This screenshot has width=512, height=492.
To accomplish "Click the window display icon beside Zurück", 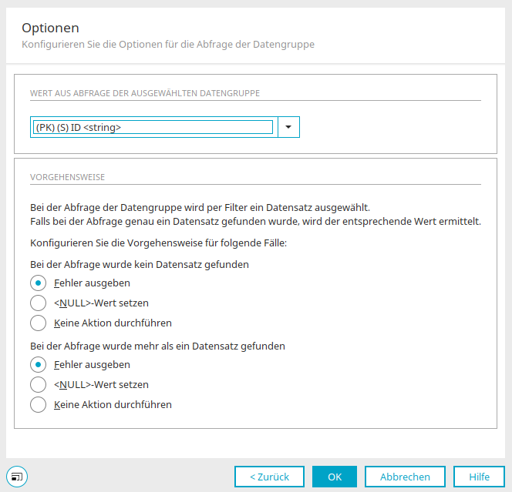I will (x=17, y=477).
